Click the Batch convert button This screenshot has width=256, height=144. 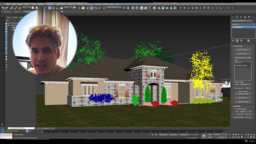(243, 98)
